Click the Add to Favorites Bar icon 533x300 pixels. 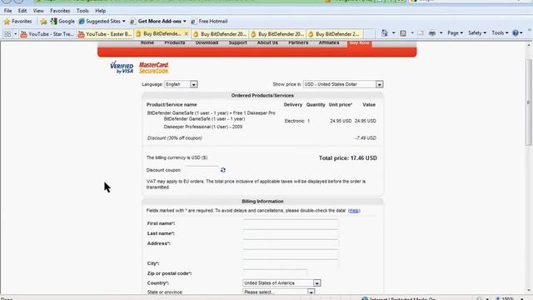43,22
